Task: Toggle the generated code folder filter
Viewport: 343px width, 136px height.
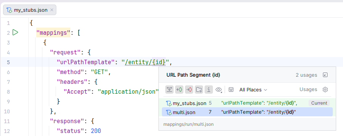Action: (199, 90)
